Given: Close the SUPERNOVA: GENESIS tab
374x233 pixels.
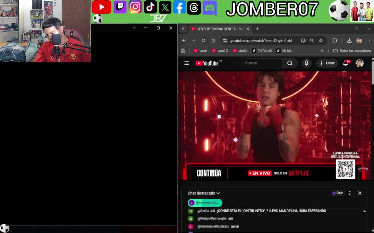Looking at the screenshot, I should 248,29.
